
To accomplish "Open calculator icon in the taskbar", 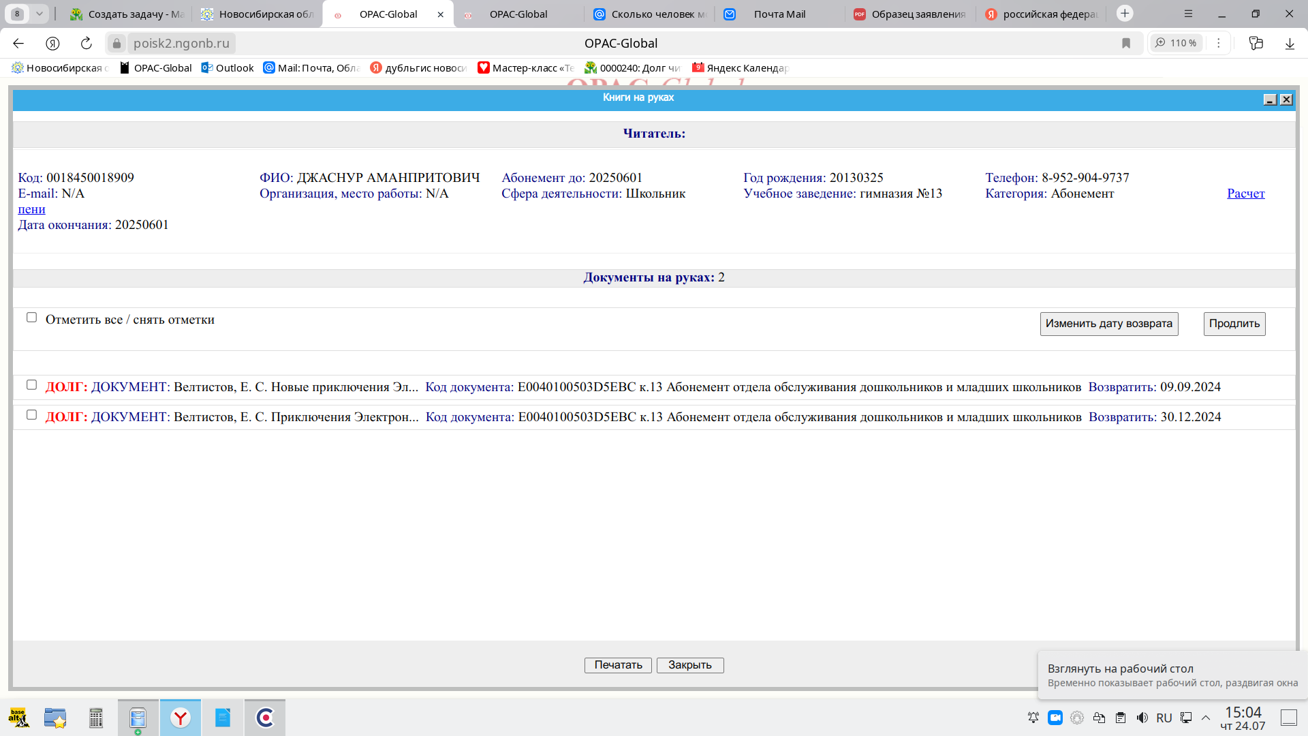I will [96, 718].
